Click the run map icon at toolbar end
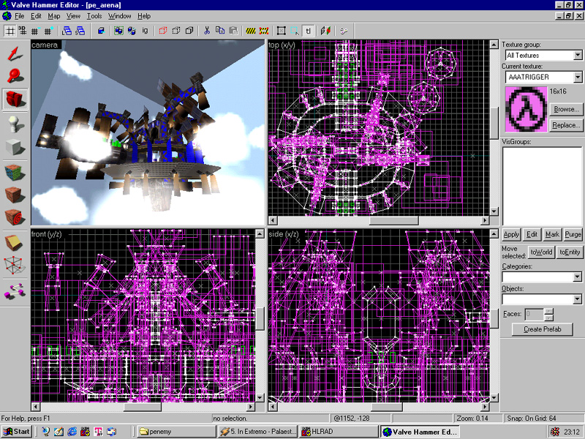The height and width of the screenshot is (439, 585). (x=344, y=31)
